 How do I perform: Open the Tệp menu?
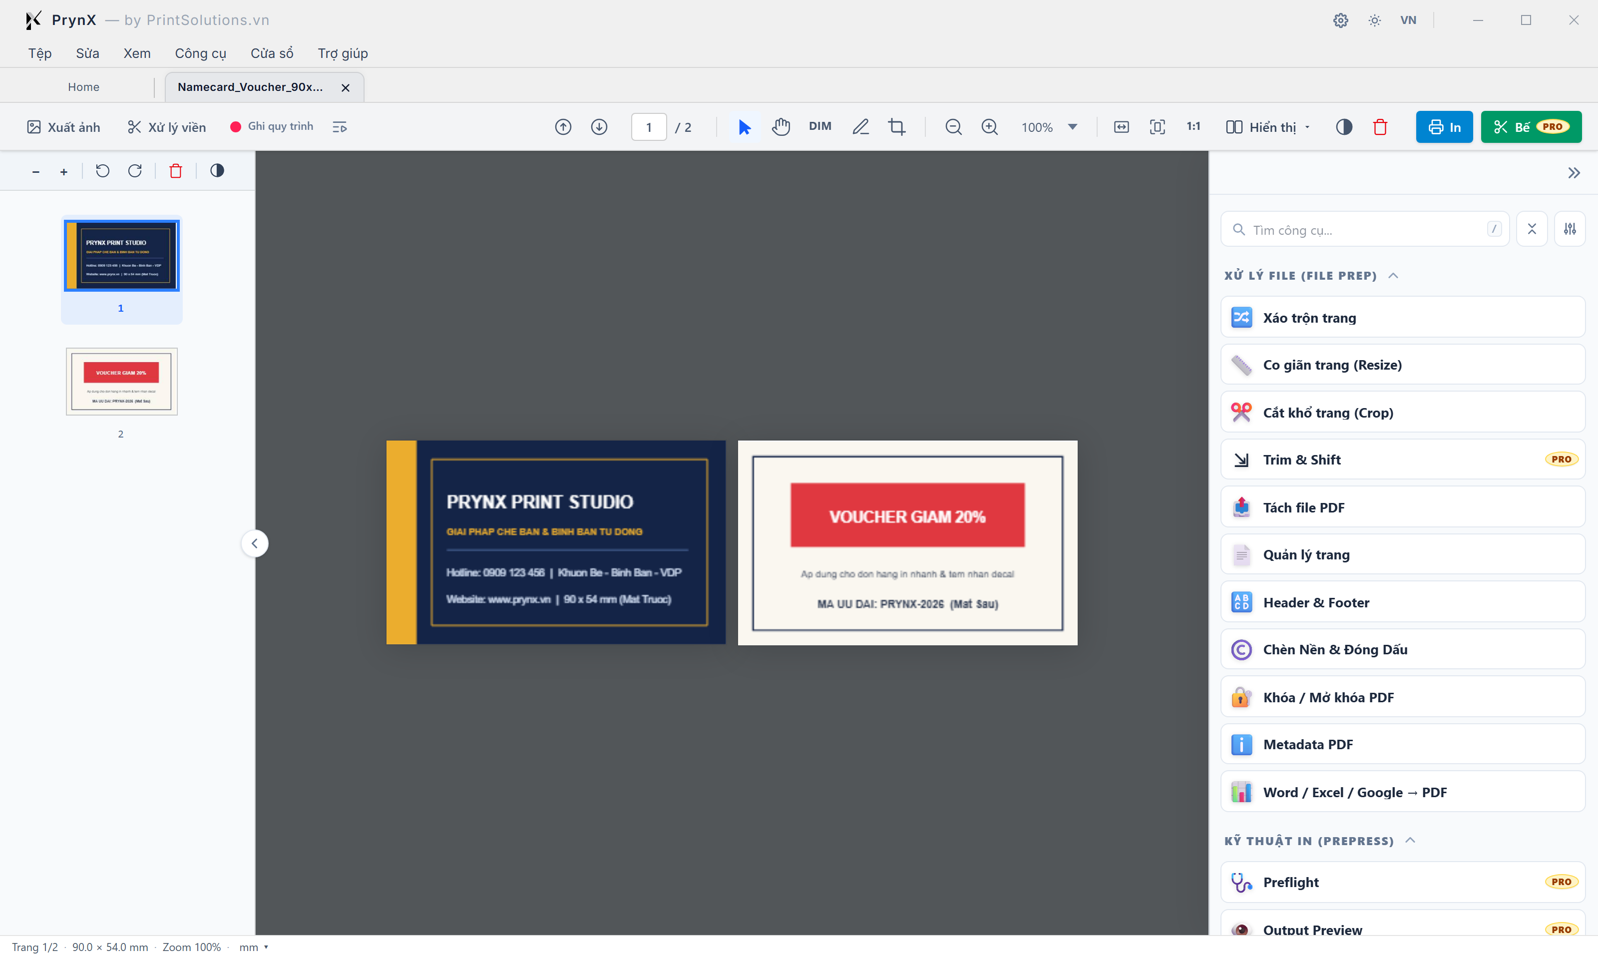coord(40,53)
